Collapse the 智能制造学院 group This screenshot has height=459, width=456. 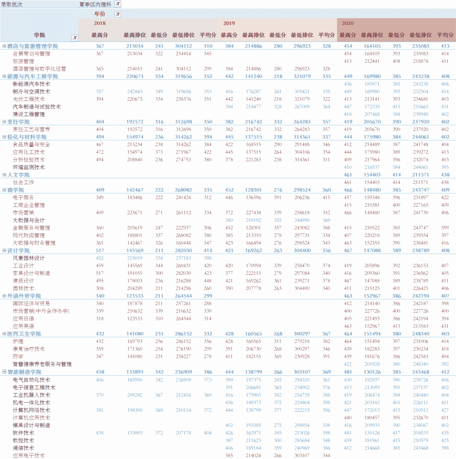4,372
